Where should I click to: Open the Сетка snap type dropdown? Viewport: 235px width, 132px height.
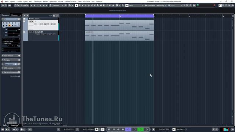point(136,5)
